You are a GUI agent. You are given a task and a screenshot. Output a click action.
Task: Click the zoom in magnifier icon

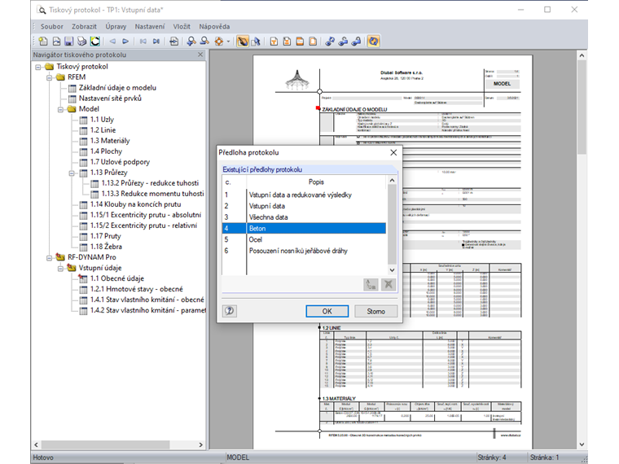(x=191, y=41)
